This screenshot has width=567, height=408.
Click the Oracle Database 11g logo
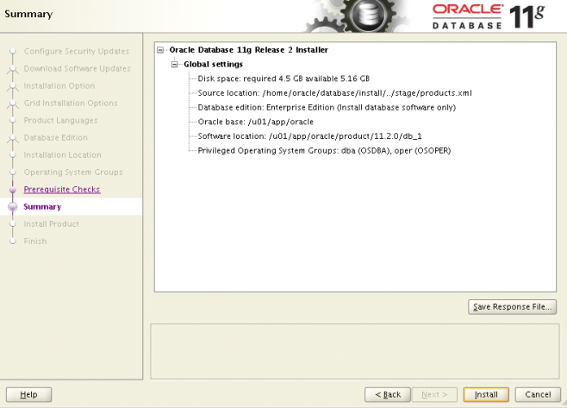[489, 16]
